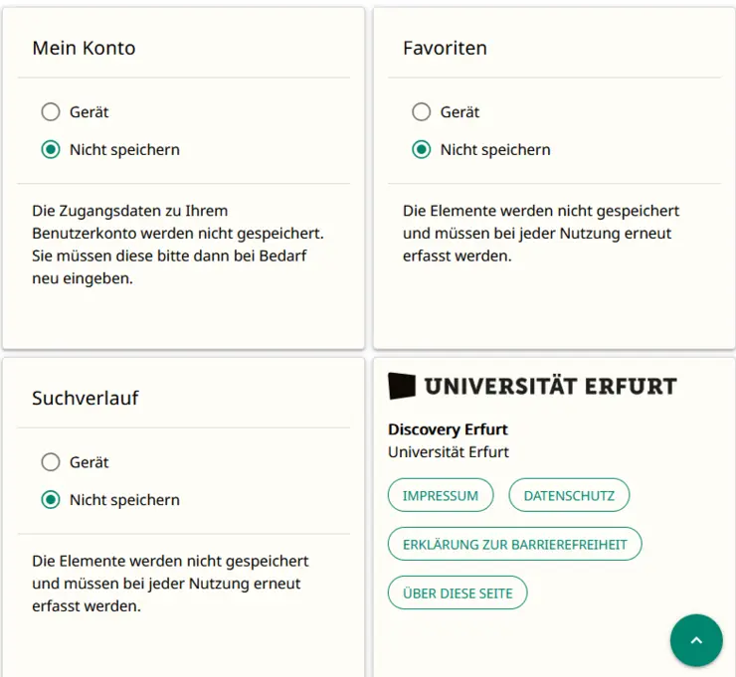
Task: Pick Gerät radio under Suchverlauf
Action: point(51,462)
